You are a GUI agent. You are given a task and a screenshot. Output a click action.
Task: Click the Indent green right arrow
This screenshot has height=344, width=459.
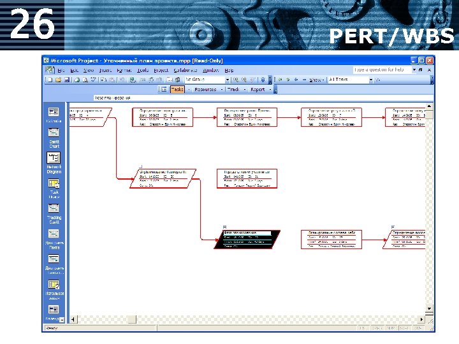(x=288, y=80)
